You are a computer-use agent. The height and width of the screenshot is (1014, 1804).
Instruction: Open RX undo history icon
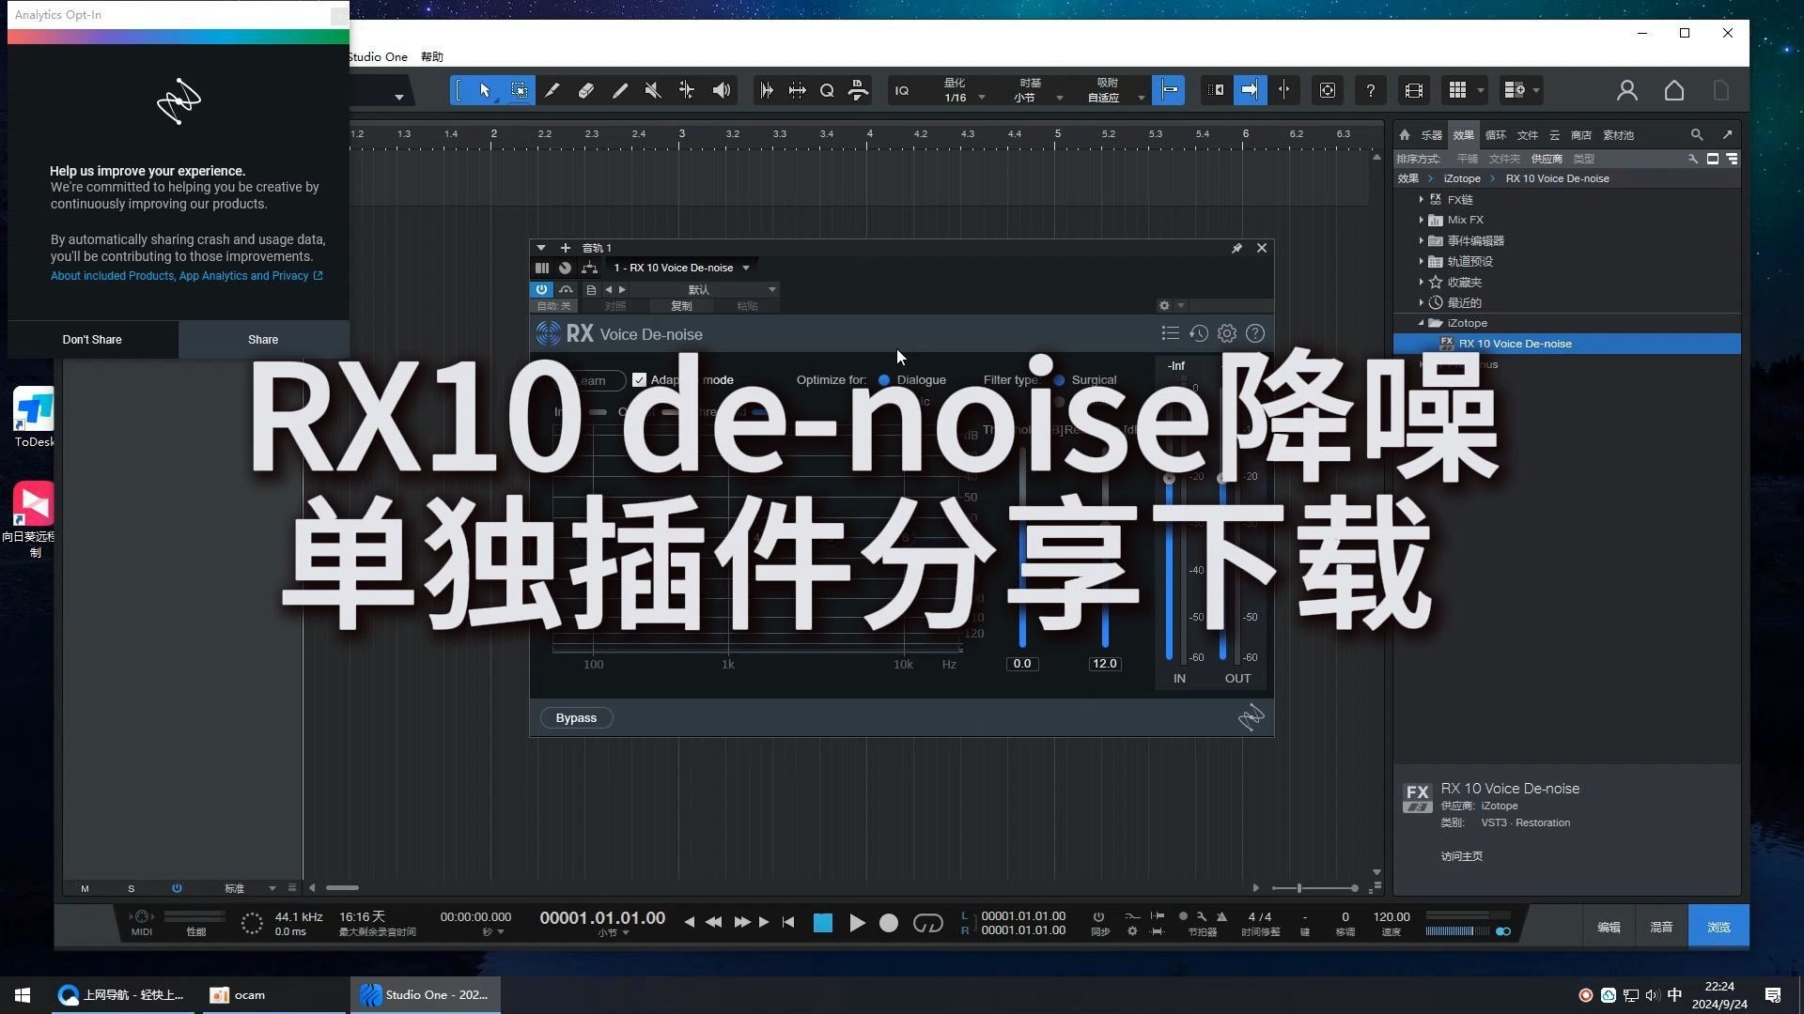(x=1198, y=333)
